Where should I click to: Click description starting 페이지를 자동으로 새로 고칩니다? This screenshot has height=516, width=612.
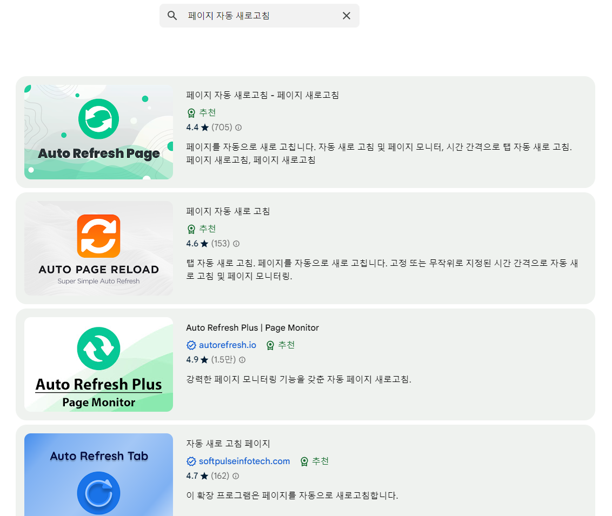379,153
